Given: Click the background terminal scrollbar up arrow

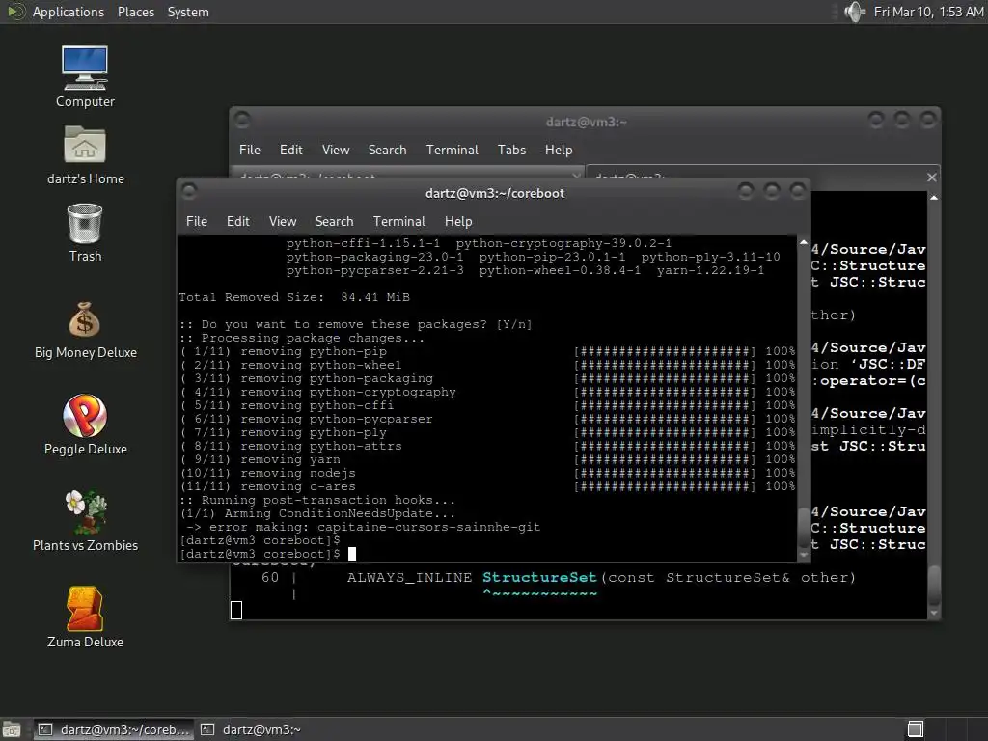Looking at the screenshot, I should (934, 198).
